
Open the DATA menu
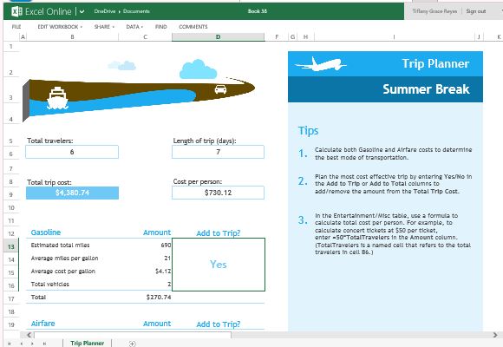pos(134,27)
